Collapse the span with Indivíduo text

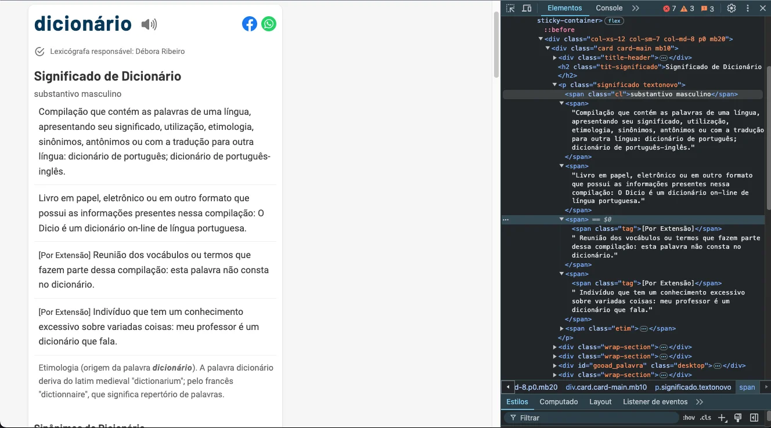pyautogui.click(x=561, y=274)
